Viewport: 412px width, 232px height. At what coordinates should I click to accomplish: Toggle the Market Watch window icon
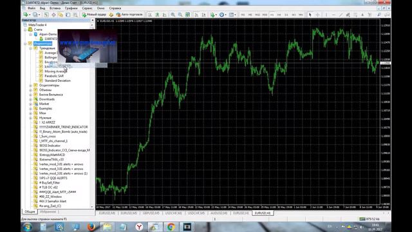coord(46,15)
